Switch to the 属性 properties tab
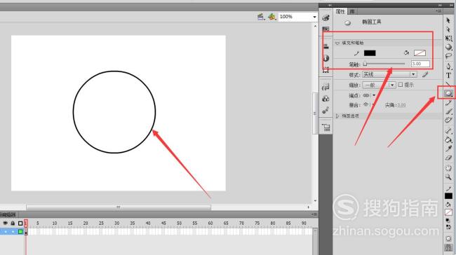 click(x=340, y=12)
